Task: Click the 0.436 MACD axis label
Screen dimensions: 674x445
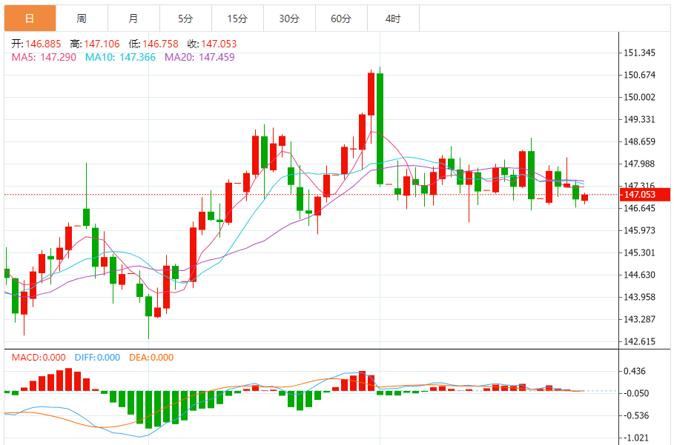Action: 635,371
